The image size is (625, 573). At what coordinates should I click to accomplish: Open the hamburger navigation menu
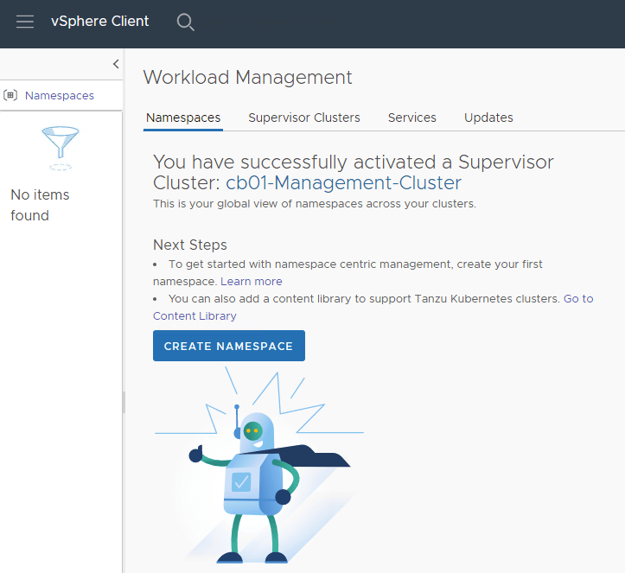coord(25,22)
